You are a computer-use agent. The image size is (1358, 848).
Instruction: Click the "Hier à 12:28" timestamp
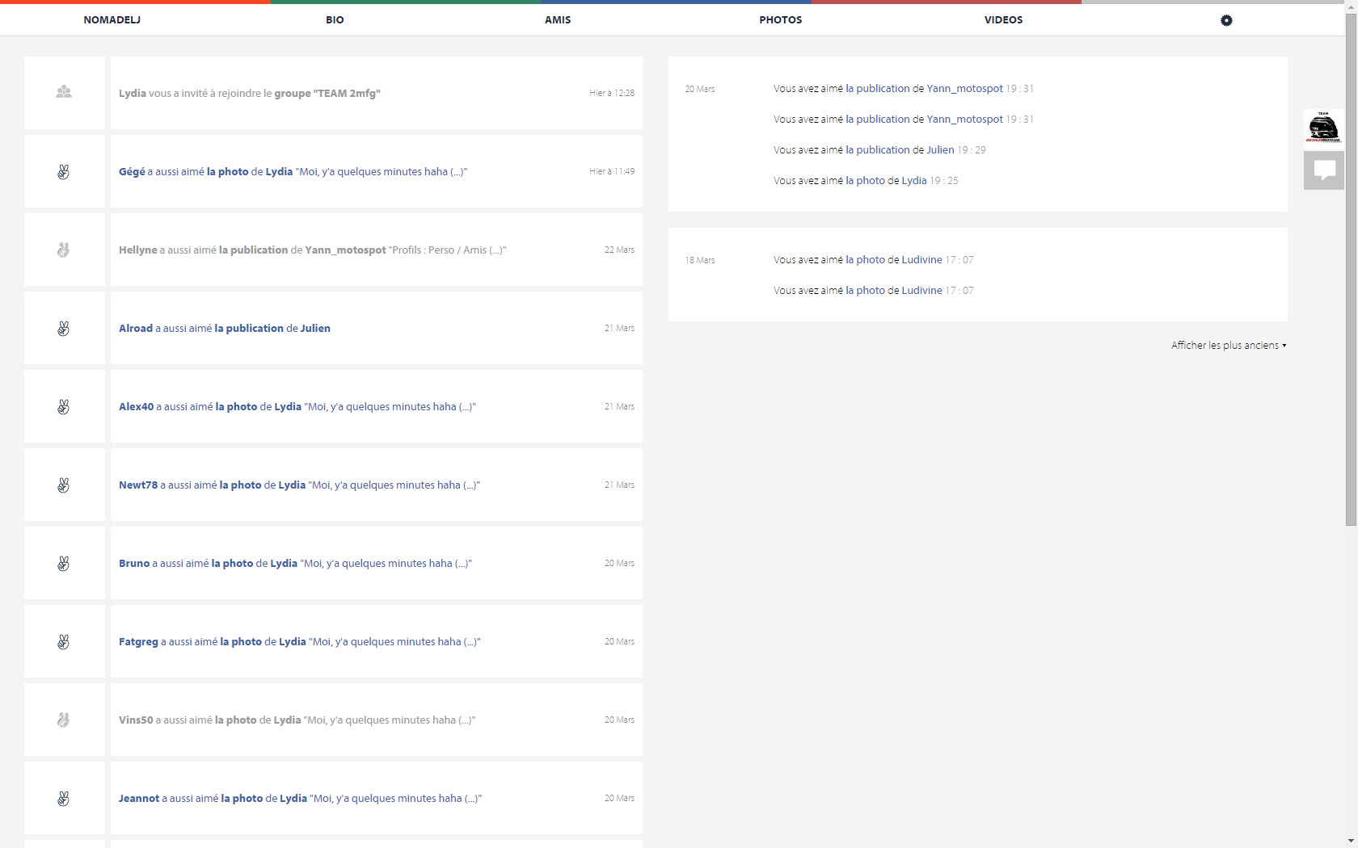tap(612, 93)
